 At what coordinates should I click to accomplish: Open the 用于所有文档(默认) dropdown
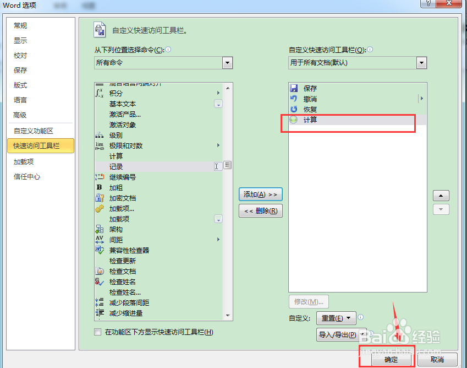tap(421, 63)
